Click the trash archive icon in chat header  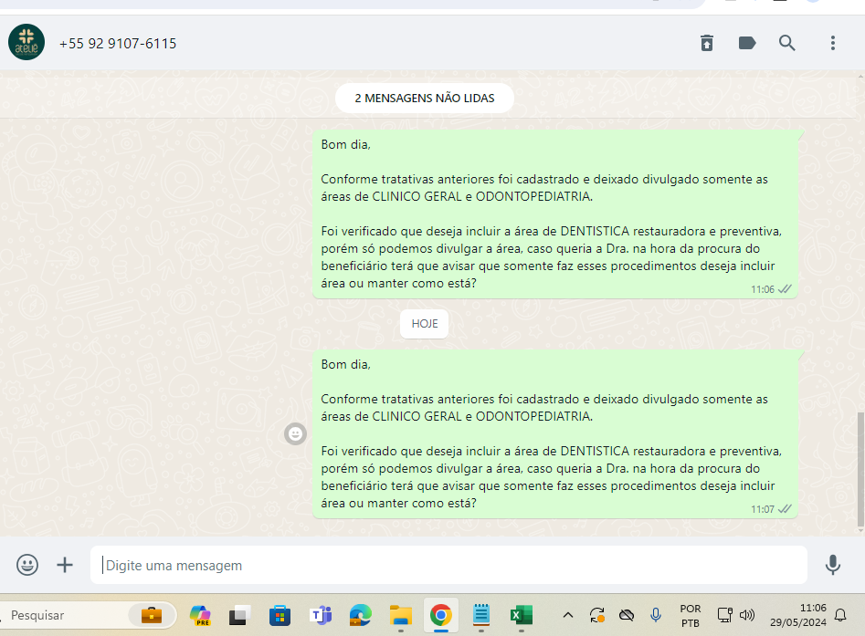[x=707, y=43]
